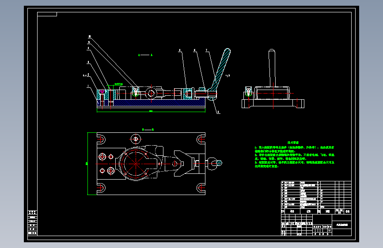
Task: Click the hatched handle knob in the plan view
Action: point(219,163)
